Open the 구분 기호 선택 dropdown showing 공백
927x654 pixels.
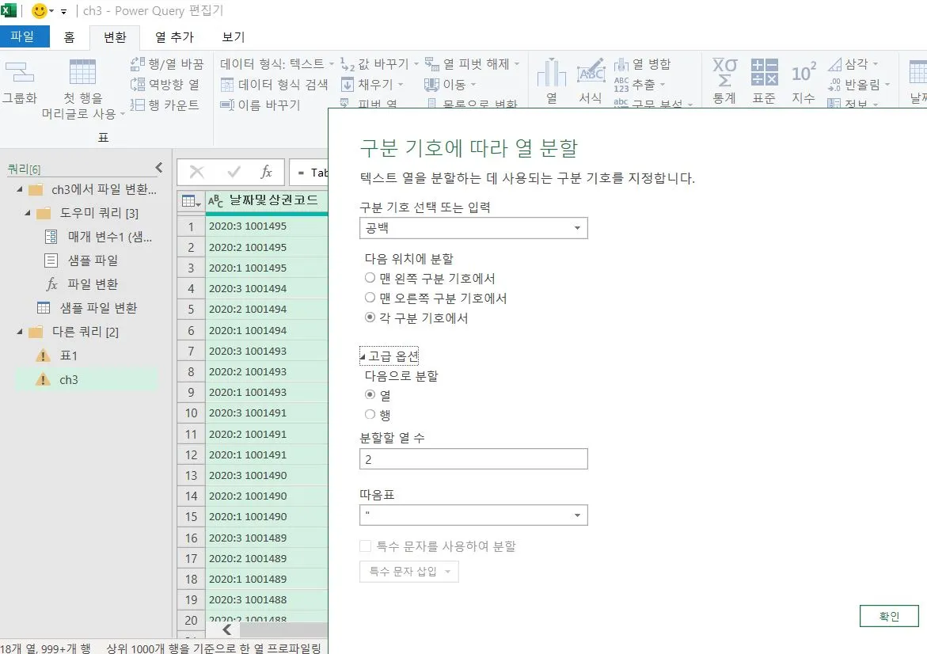click(473, 228)
